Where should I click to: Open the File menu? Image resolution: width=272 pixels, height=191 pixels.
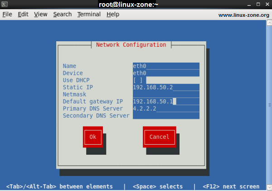(x=7, y=14)
